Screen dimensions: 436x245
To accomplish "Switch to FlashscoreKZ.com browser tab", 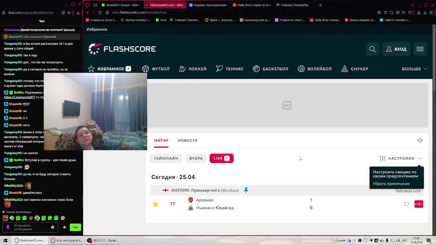I will click(x=165, y=5).
